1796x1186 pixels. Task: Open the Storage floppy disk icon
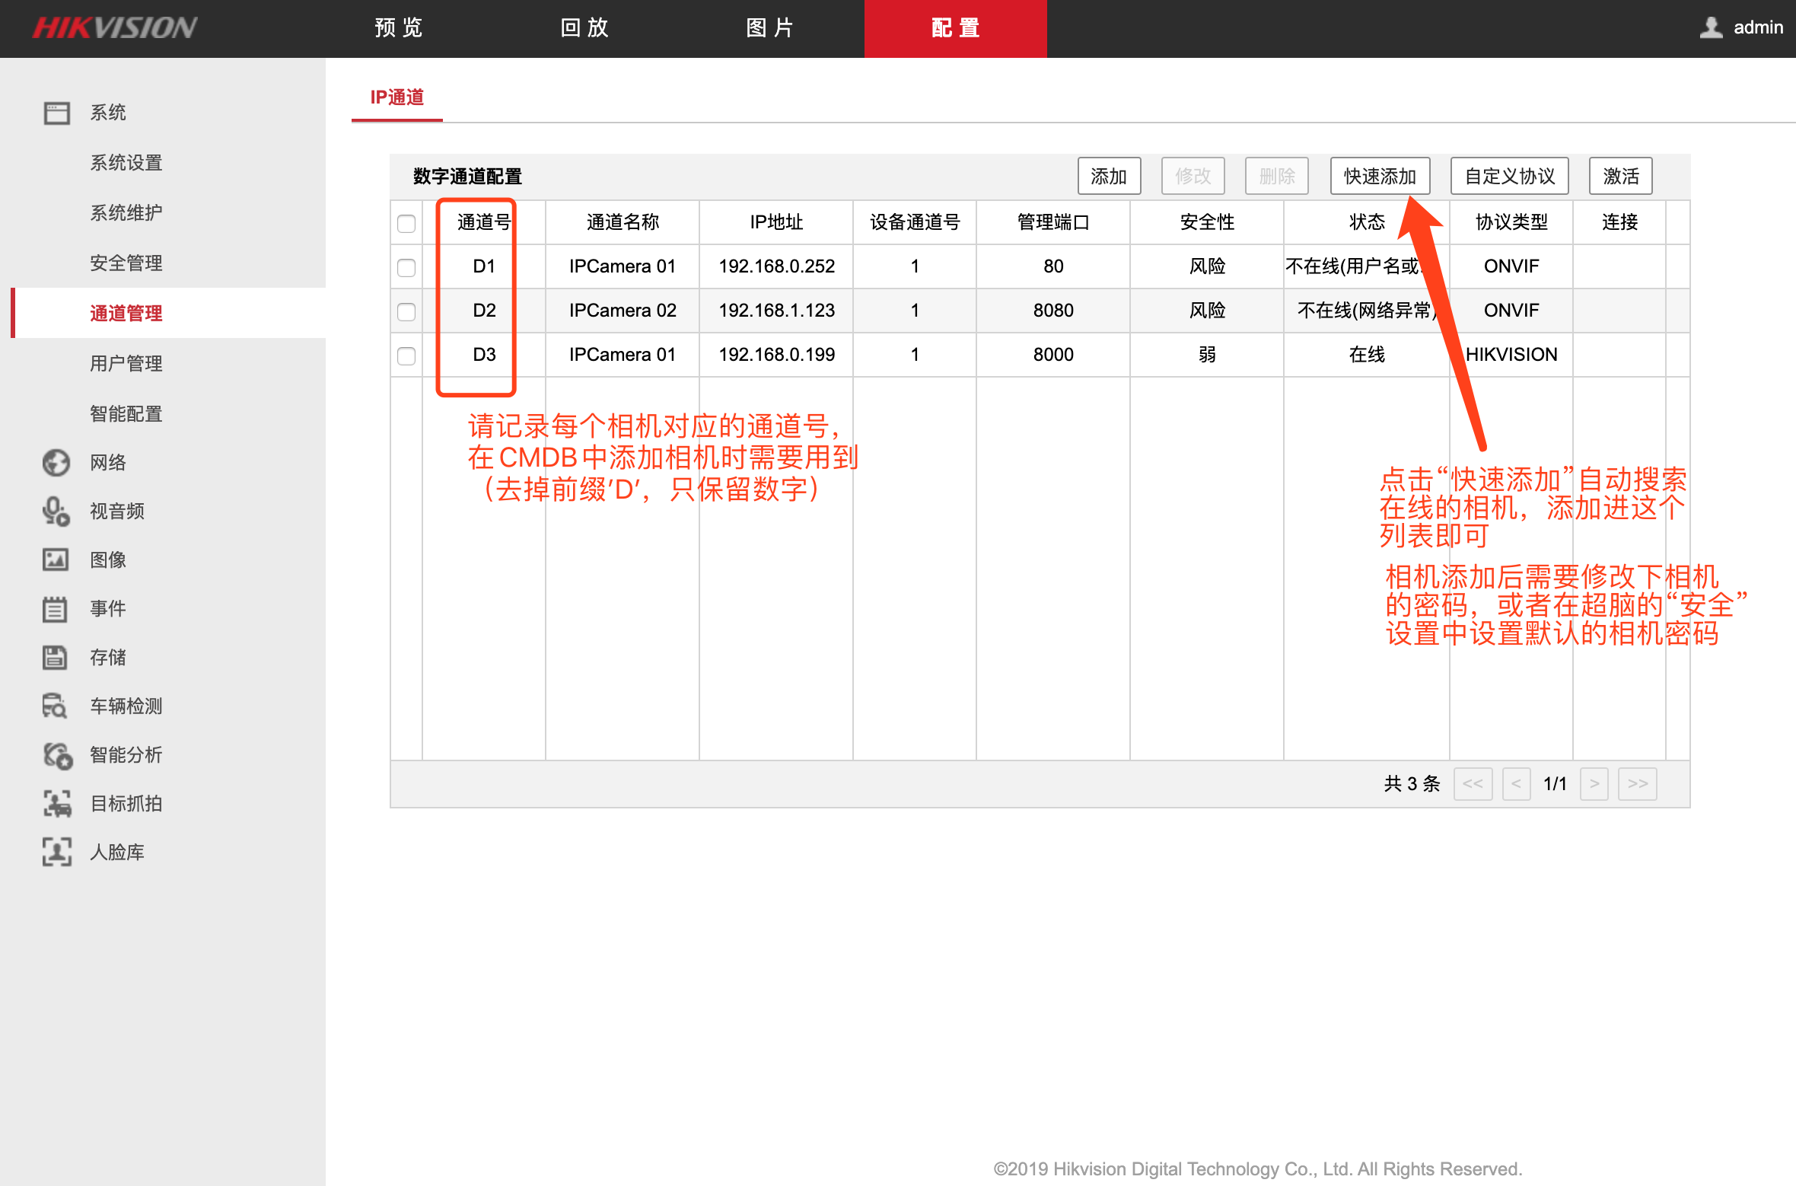[56, 658]
